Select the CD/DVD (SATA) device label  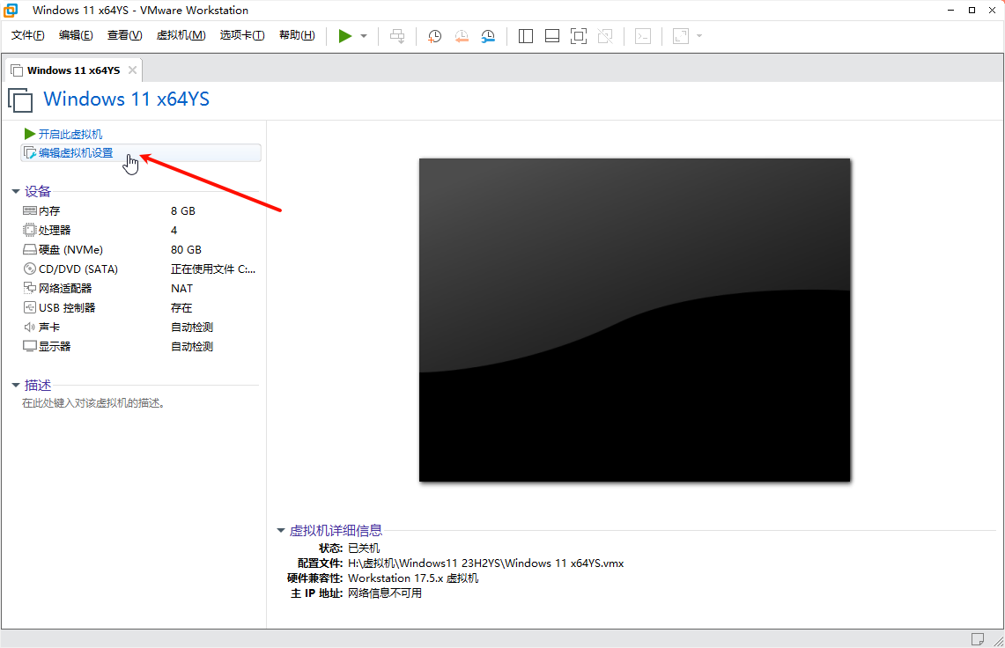[x=78, y=269]
